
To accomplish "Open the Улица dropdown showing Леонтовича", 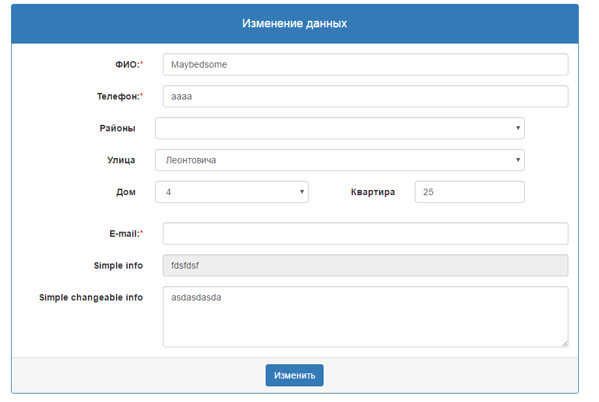I will tap(340, 160).
